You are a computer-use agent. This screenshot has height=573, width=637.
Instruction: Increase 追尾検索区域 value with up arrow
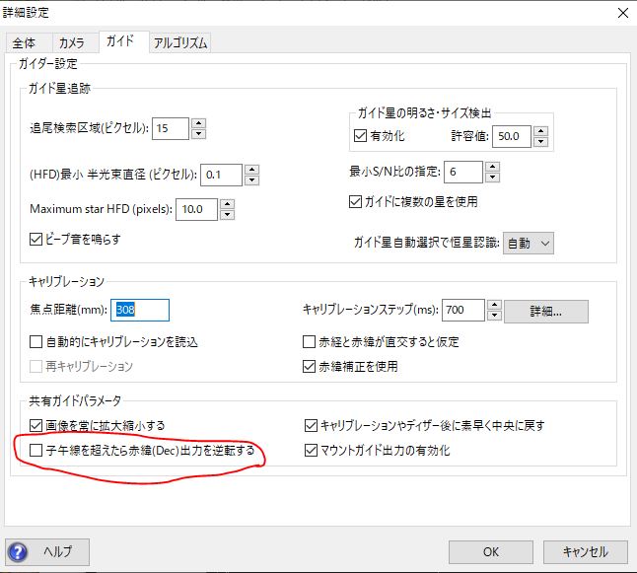point(198,123)
